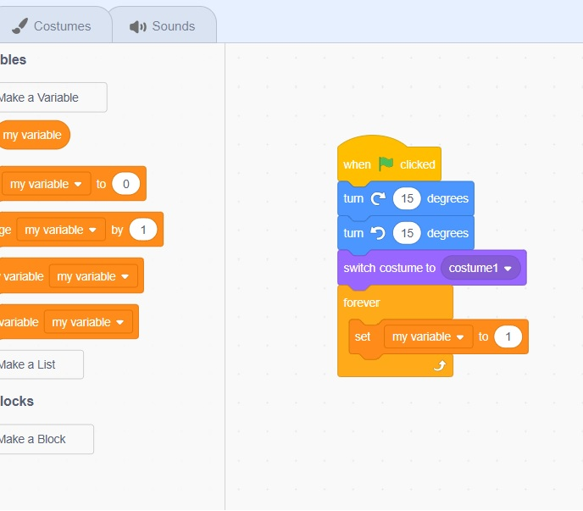583x511 pixels.
Task: Expand the my variable dropdown inside the forever loop
Action: point(428,336)
